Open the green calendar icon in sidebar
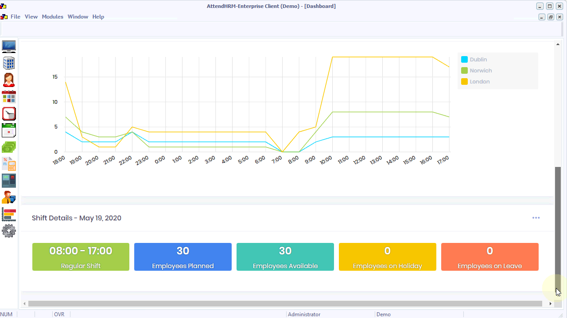This screenshot has height=318, width=567. [x=9, y=130]
